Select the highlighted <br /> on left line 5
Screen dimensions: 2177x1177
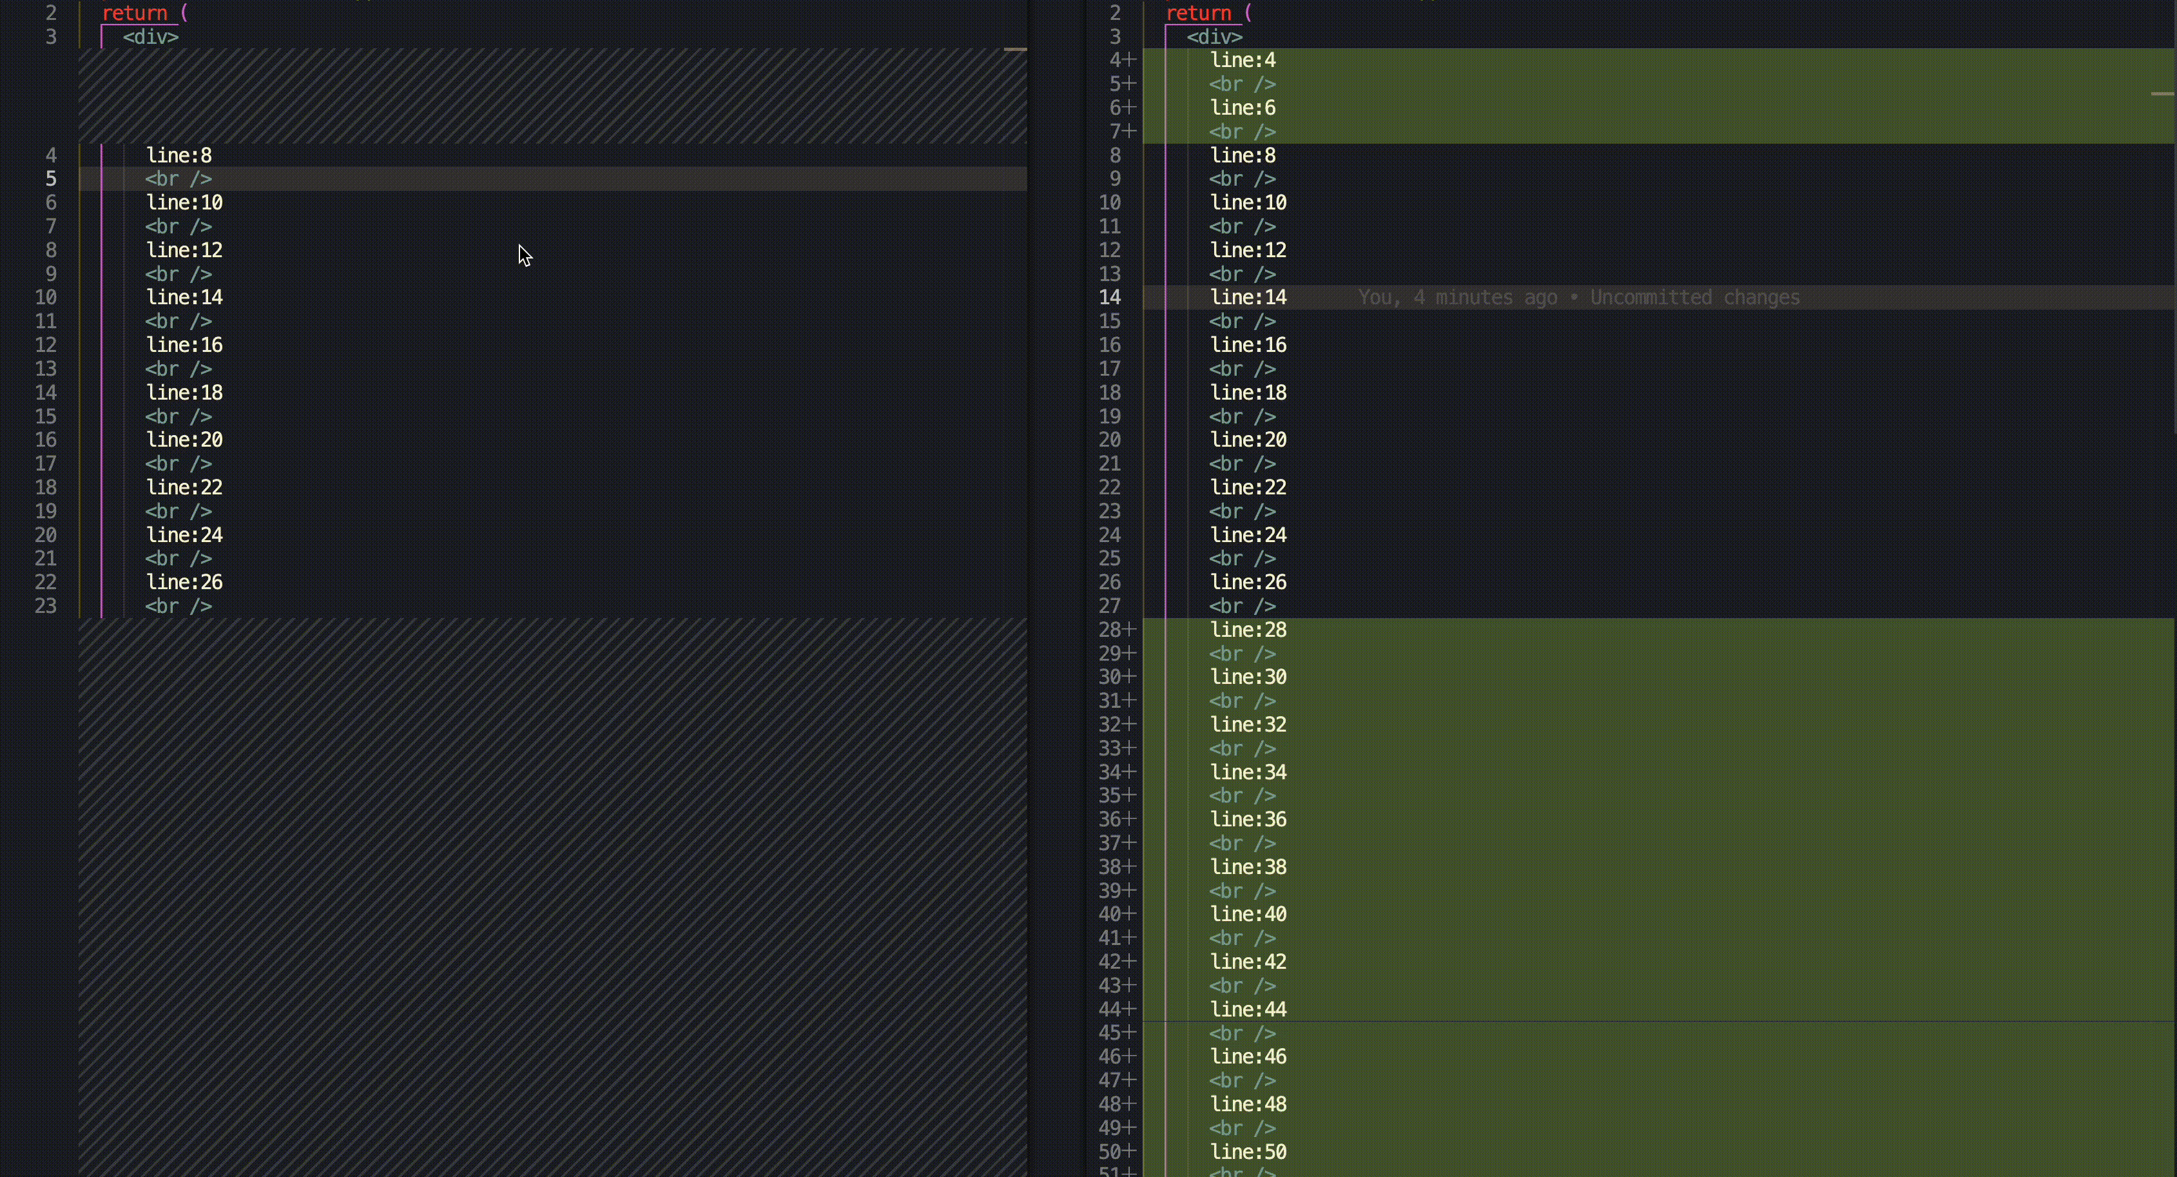[179, 179]
